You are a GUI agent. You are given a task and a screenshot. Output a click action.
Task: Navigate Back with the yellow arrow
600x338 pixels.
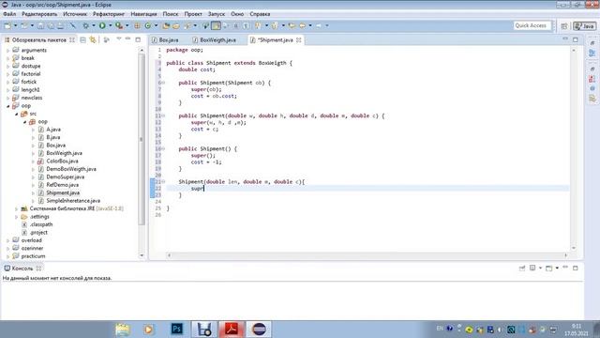(302, 25)
